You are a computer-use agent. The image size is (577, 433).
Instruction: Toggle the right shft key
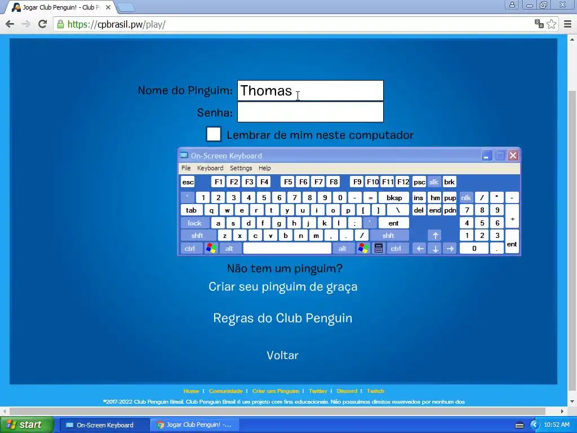[389, 236]
